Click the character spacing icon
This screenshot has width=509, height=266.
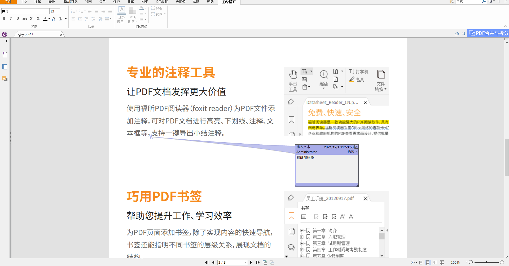coord(54,19)
